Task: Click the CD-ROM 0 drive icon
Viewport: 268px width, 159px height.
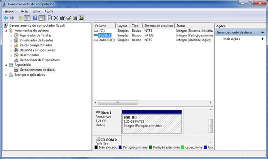Action: [98, 139]
